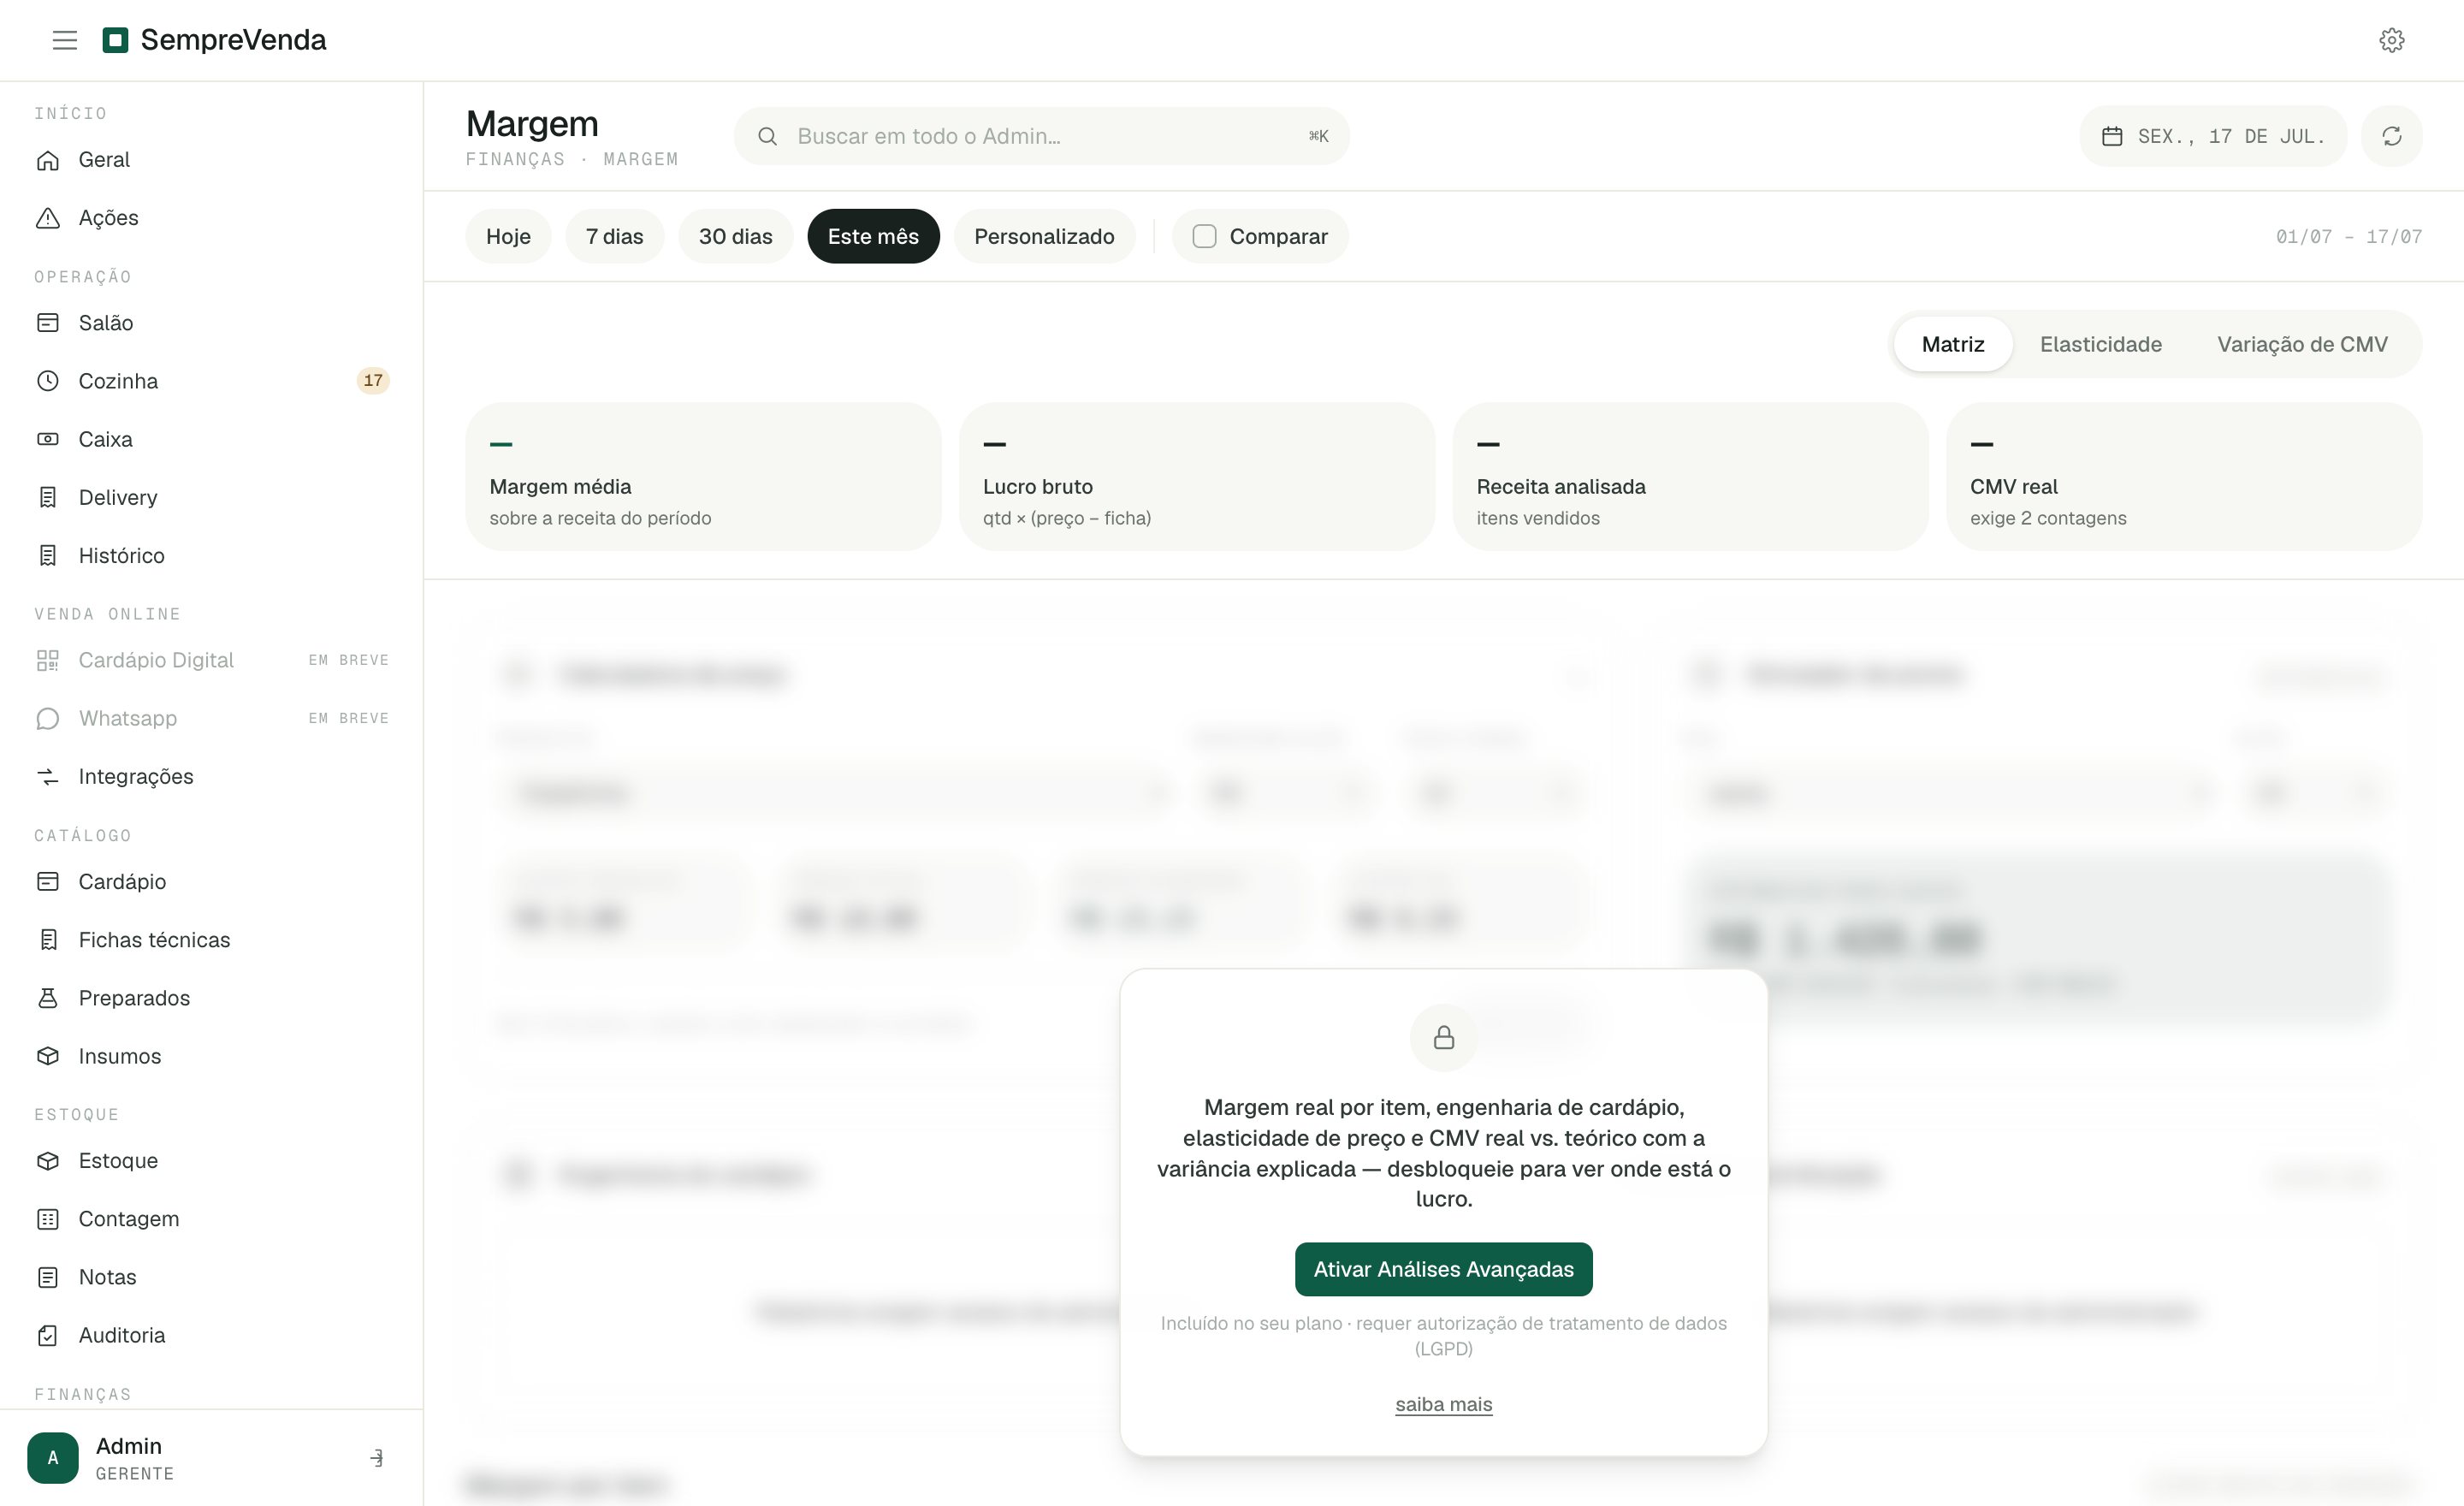Click the refresh icon button
Screen dimensions: 2464x1506
[2391, 136]
